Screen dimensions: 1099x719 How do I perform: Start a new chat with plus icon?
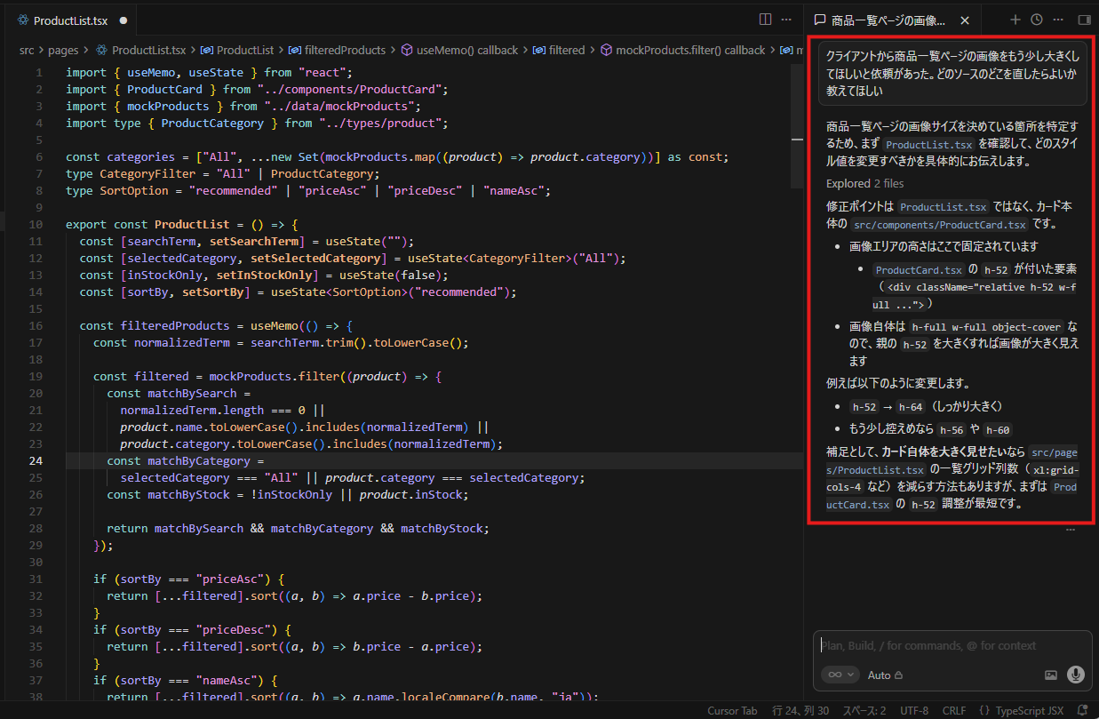pyautogui.click(x=1015, y=20)
